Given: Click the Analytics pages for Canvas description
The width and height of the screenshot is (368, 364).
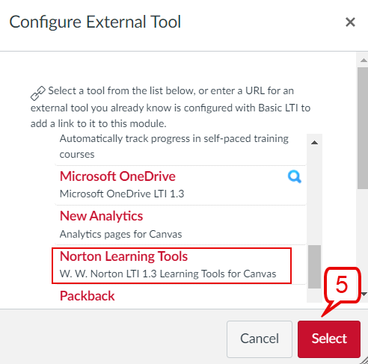Looking at the screenshot, I should pos(121,234).
